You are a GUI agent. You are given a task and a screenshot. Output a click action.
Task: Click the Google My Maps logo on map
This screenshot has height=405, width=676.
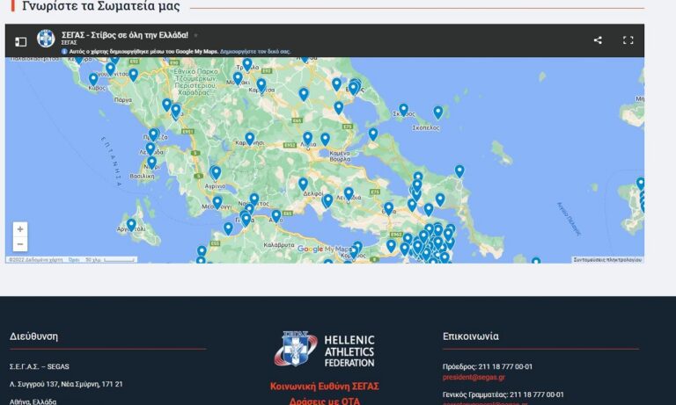coord(324,249)
